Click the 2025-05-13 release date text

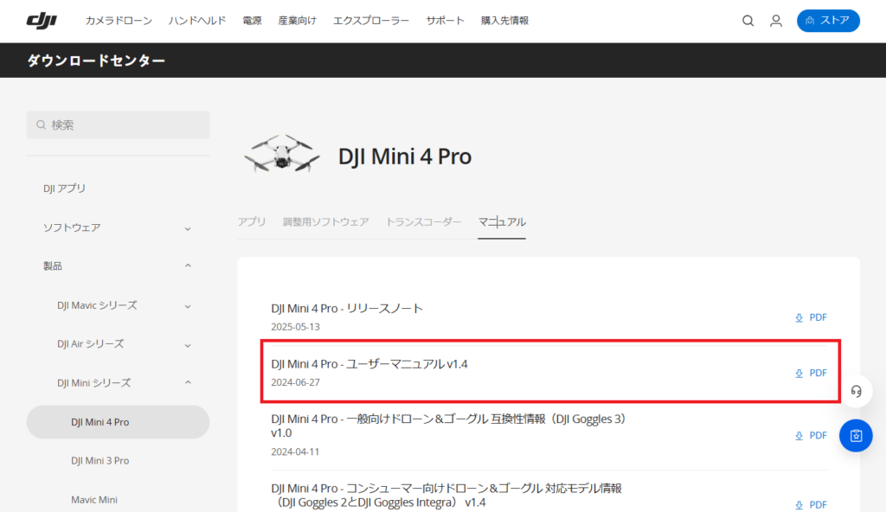[x=296, y=327]
